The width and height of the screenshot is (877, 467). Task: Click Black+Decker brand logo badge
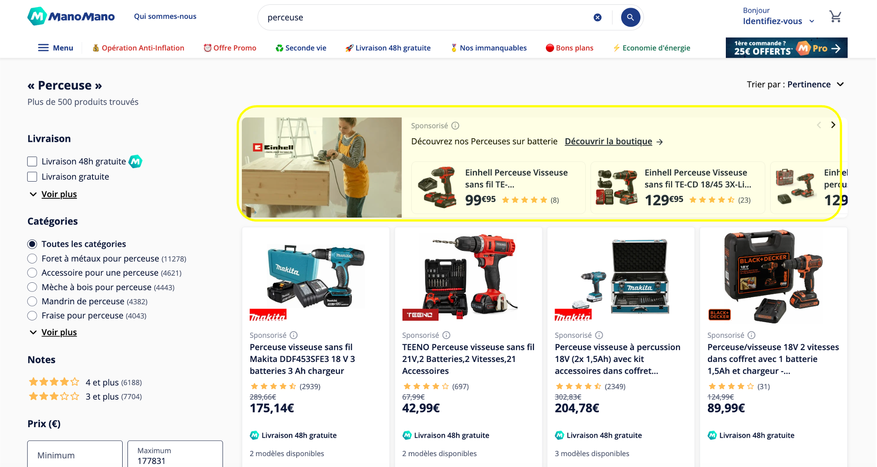tap(719, 315)
